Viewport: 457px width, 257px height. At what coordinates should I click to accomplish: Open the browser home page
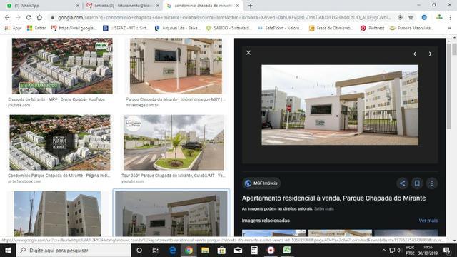coord(39,17)
